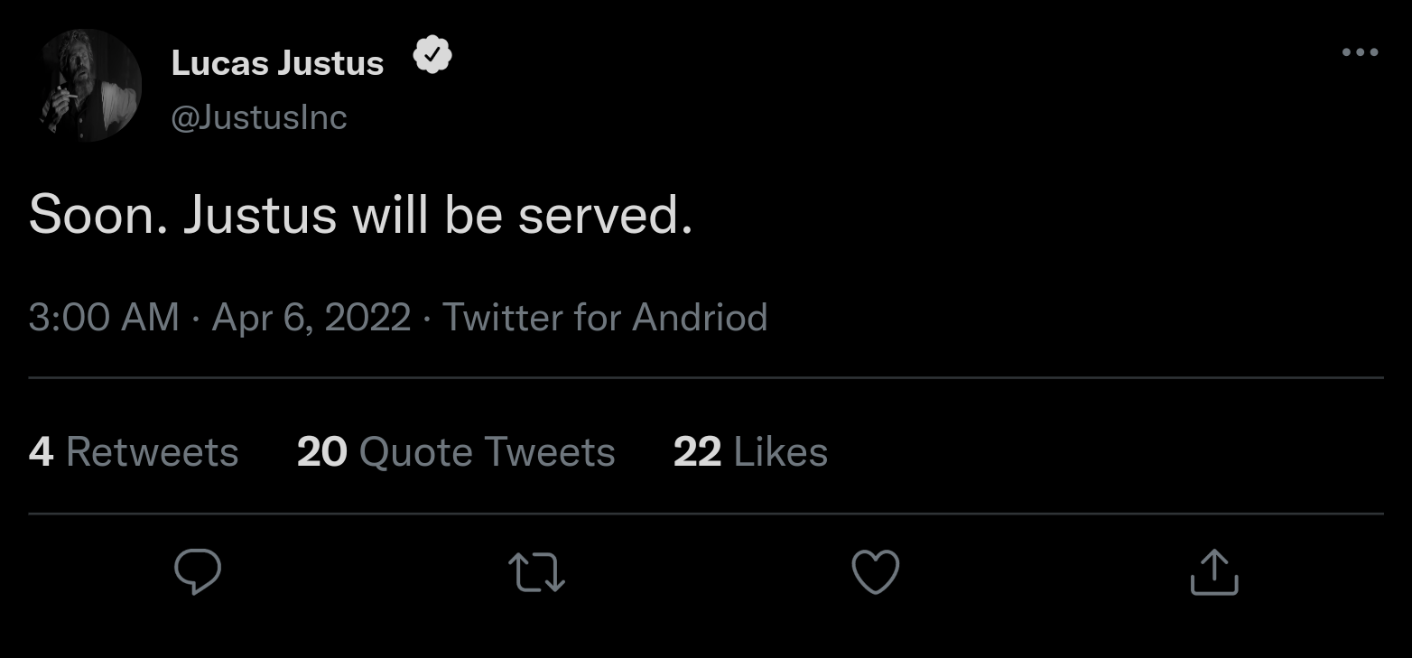The image size is (1412, 658).
Task: Click the bold quote count number 20
Action: [321, 452]
